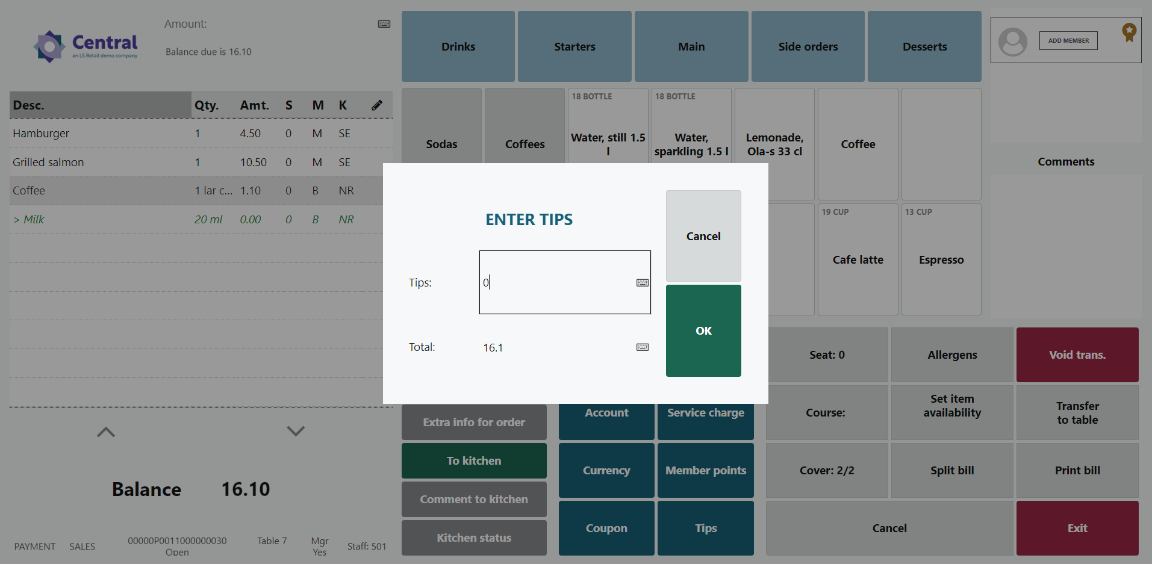
Task: Click the Seat: 0 button
Action: (827, 355)
